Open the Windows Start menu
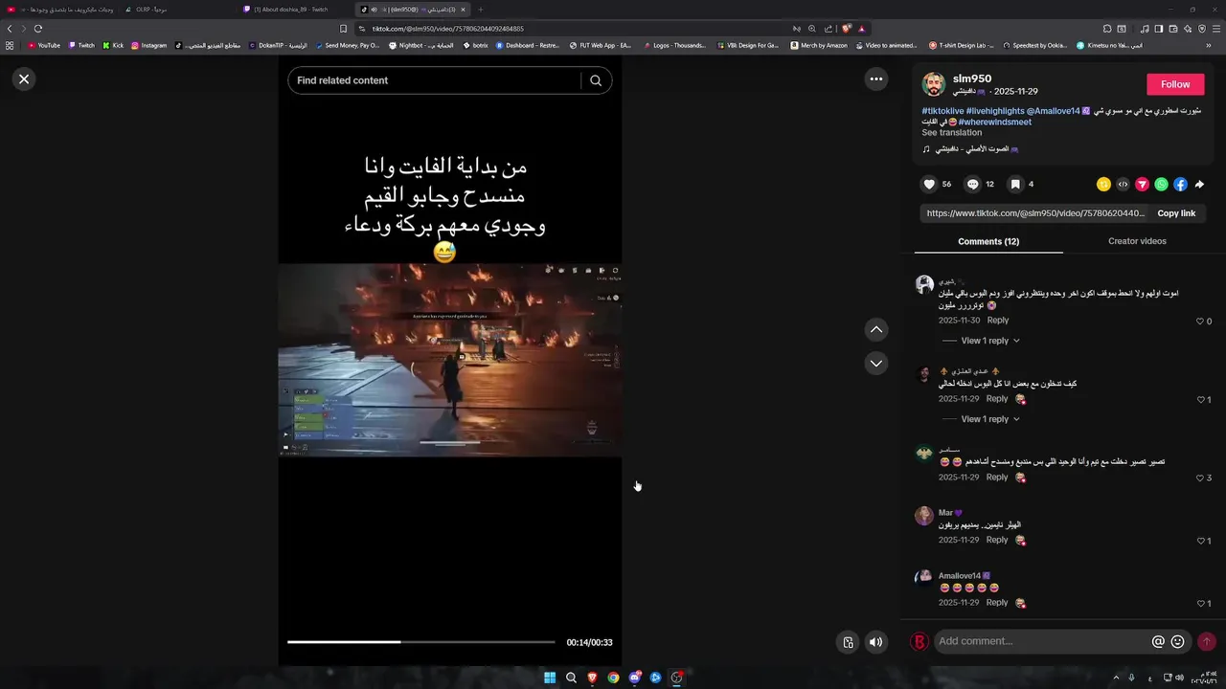 [x=550, y=678]
